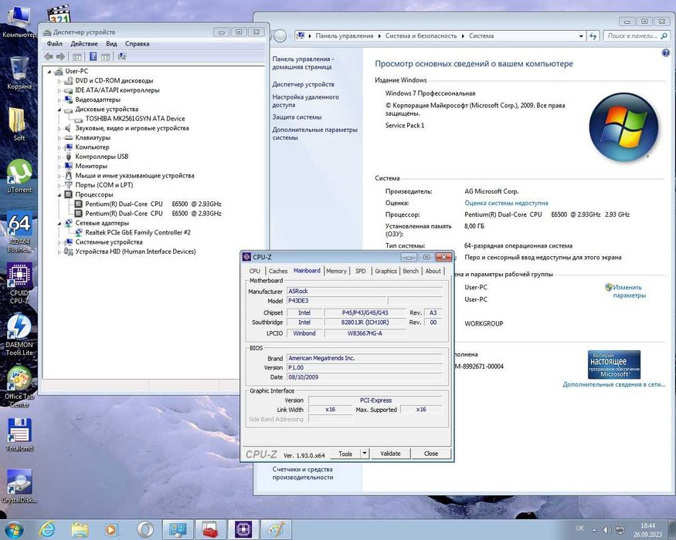This screenshot has height=540, width=676.
Task: Expand the Клавиатуры node
Action: pyautogui.click(x=59, y=138)
